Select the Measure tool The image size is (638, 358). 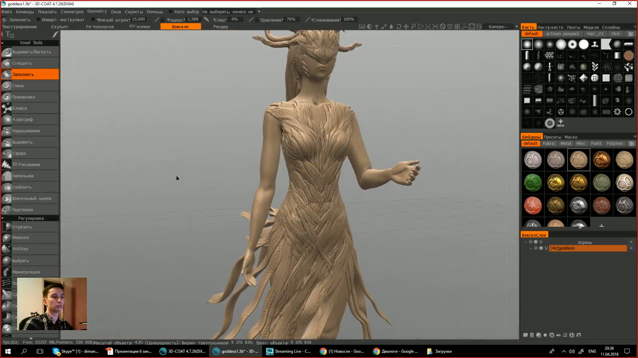[30, 237]
